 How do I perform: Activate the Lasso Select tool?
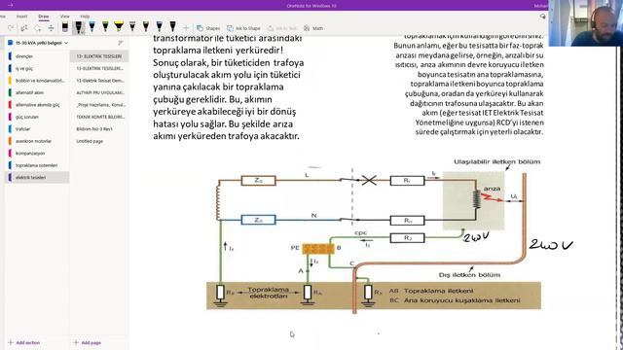click(38, 28)
